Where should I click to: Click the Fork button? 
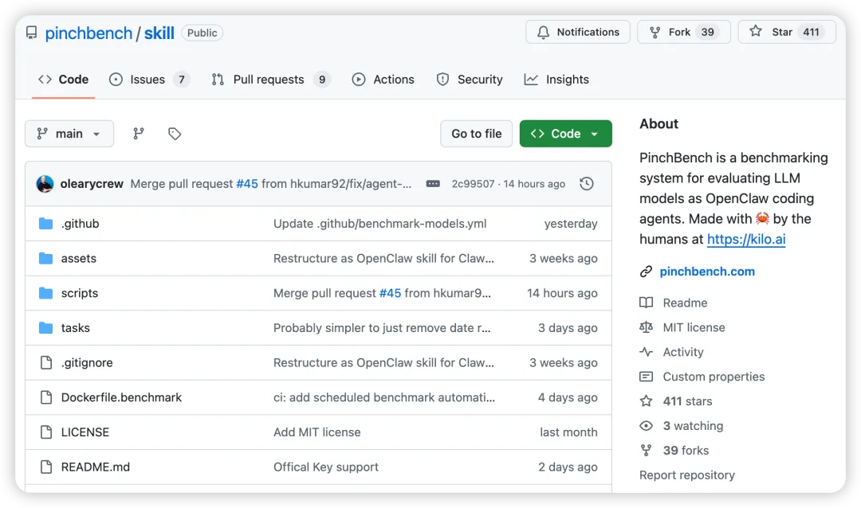pos(685,32)
